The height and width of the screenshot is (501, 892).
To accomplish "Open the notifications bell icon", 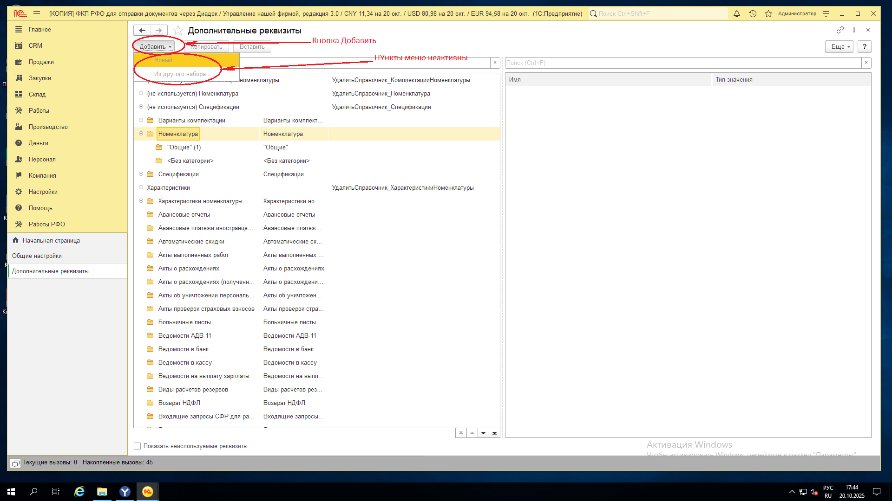I will coord(737,14).
